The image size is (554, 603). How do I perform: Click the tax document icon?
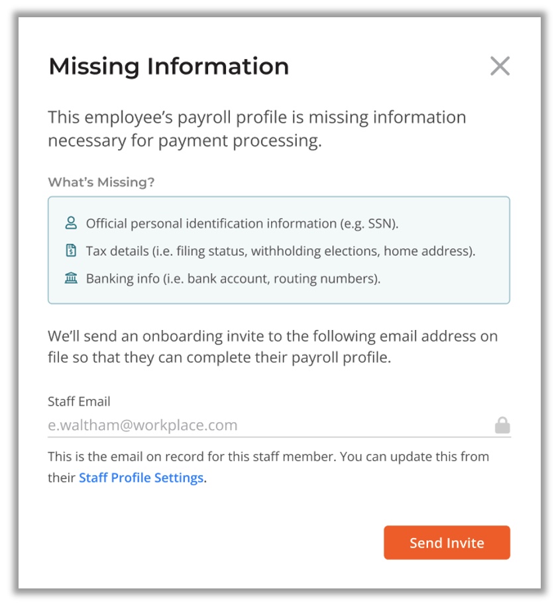tap(71, 250)
